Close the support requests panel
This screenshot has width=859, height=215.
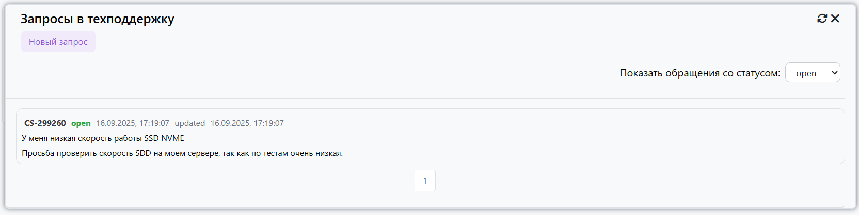click(835, 19)
